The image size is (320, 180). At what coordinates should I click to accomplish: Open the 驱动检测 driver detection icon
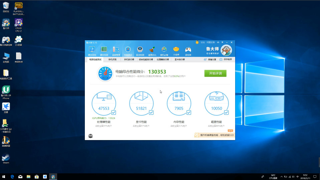[140, 51]
